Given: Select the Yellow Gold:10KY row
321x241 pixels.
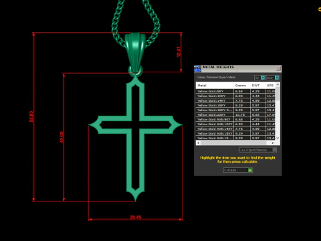Looking at the screenshot, I should coord(235,96).
